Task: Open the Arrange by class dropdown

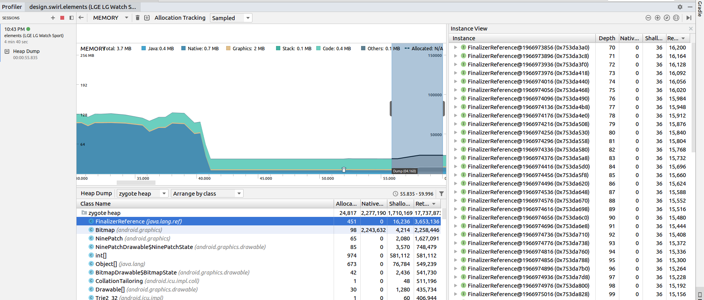Action: (x=207, y=193)
